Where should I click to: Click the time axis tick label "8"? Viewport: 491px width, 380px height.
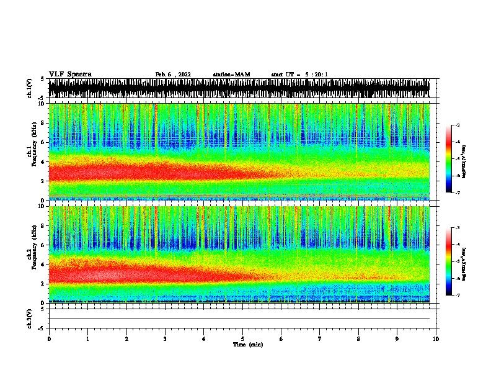coord(358,338)
